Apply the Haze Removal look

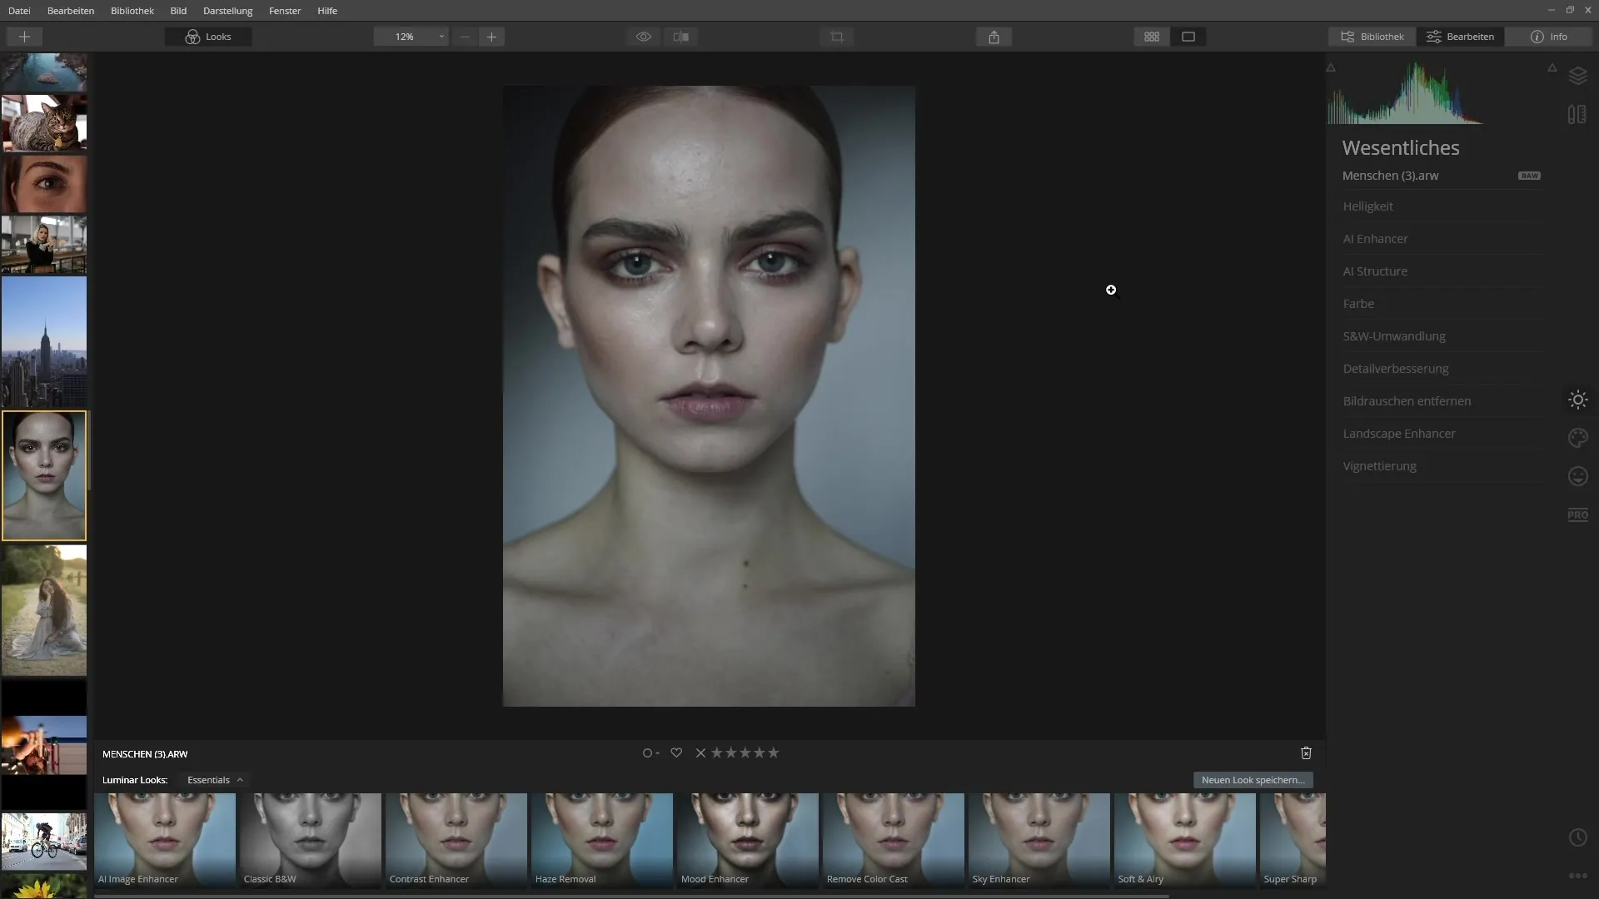point(602,840)
